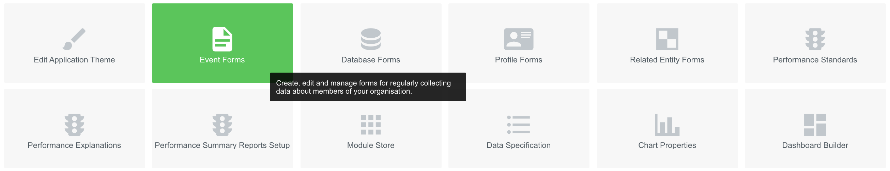Click the Event Forms label text
Viewport: 890px width, 171px height.
pos(222,60)
